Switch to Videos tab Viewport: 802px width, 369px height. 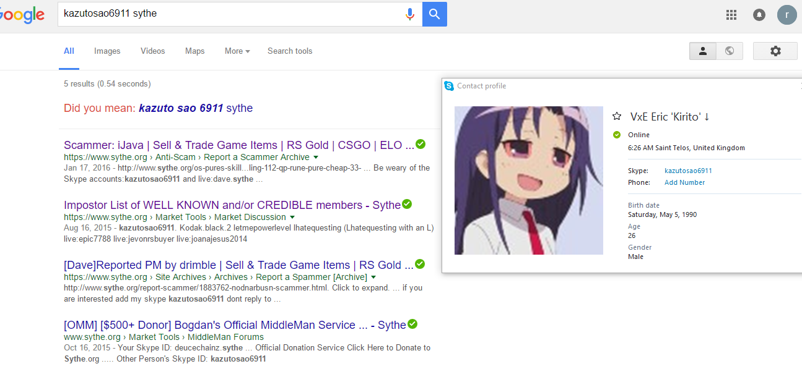[152, 51]
